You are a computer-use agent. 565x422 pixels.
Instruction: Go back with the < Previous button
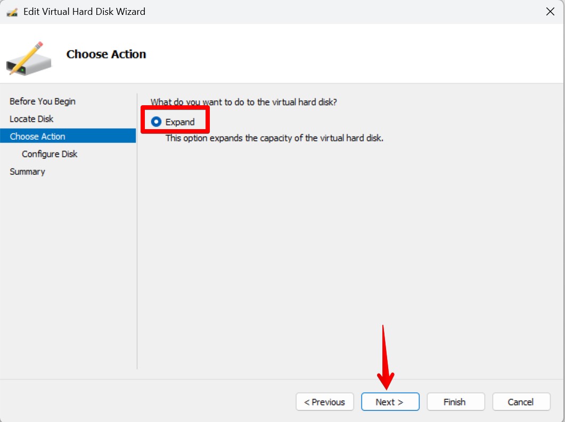coord(324,401)
